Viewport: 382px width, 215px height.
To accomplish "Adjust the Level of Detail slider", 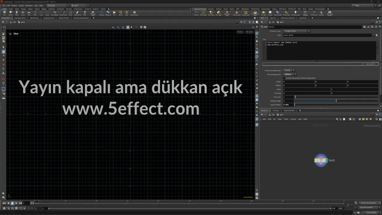I will (x=337, y=104).
